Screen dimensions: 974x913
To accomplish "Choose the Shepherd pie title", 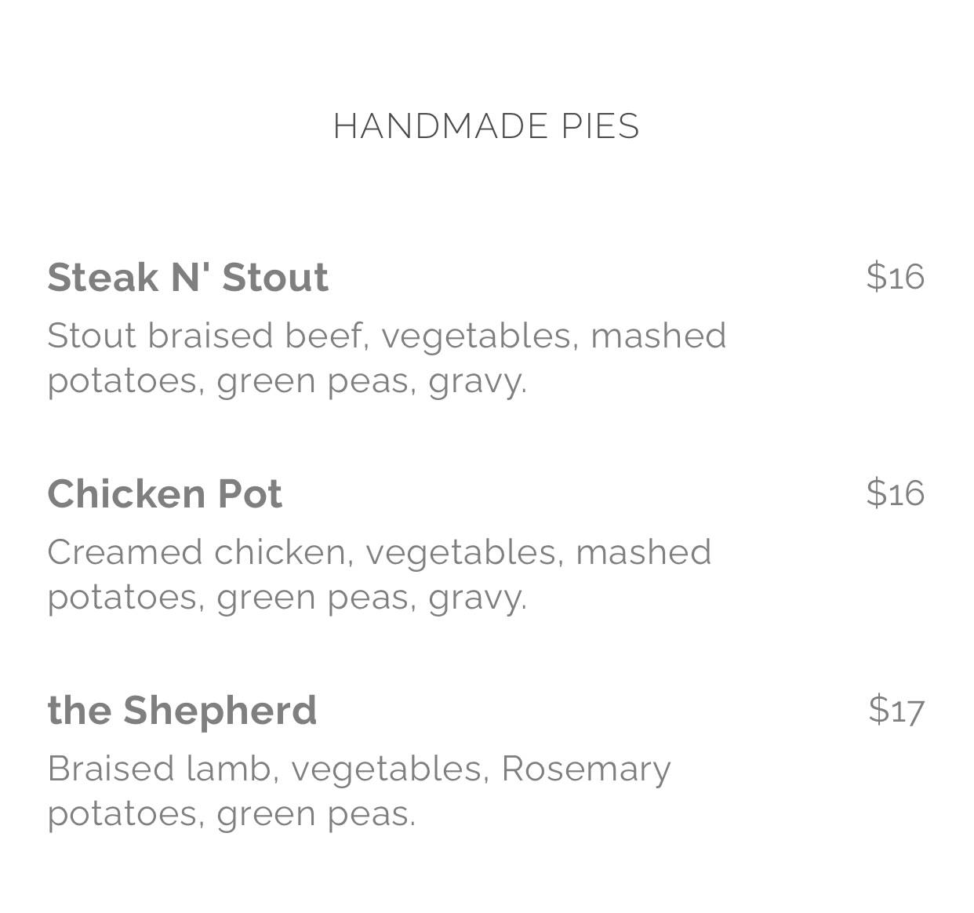I will [x=182, y=710].
